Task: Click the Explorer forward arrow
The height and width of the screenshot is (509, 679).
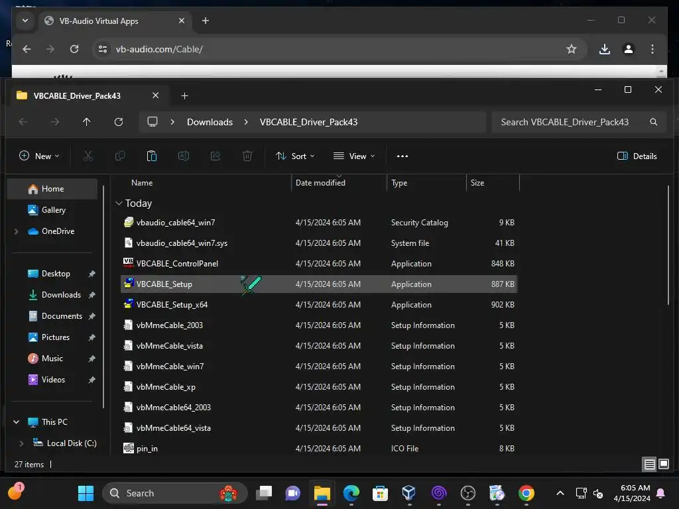Action: click(x=55, y=122)
